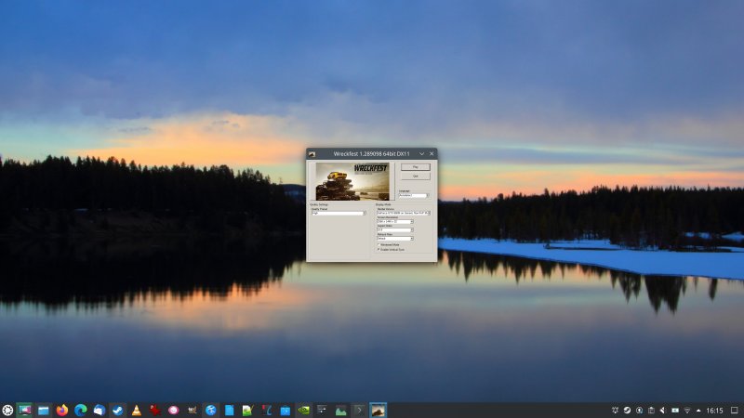
Task: Click the Wreckfest banner image
Action: (x=352, y=181)
